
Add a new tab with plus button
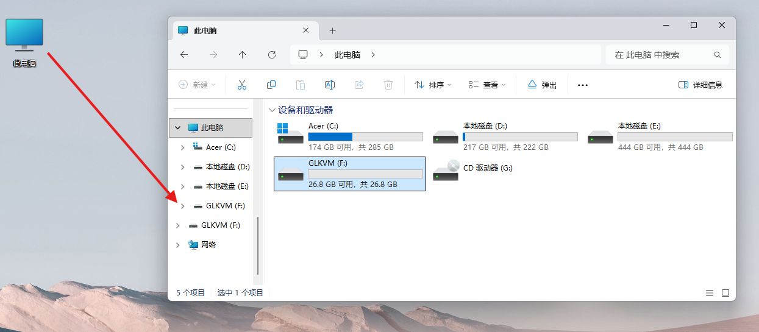pyautogui.click(x=332, y=30)
